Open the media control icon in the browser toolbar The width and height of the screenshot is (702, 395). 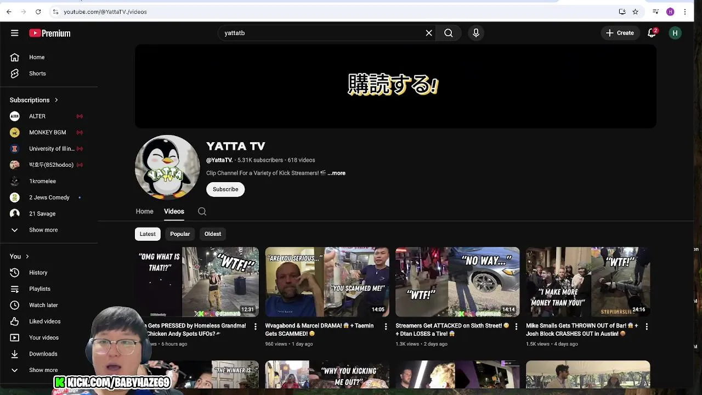tap(655, 12)
